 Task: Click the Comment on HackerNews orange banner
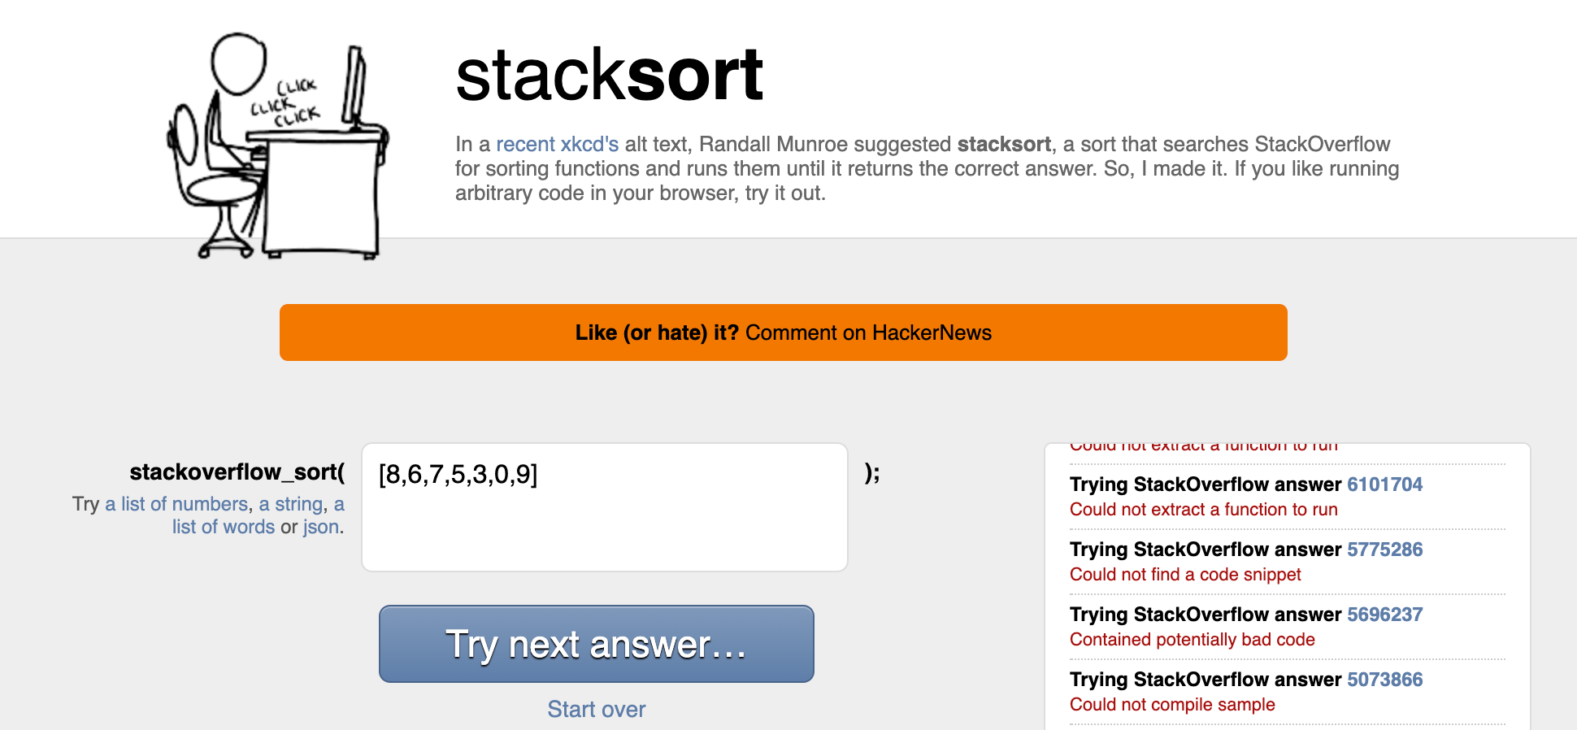[x=783, y=332]
